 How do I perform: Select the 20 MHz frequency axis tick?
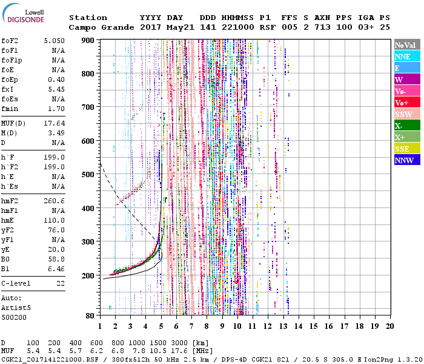click(390, 326)
